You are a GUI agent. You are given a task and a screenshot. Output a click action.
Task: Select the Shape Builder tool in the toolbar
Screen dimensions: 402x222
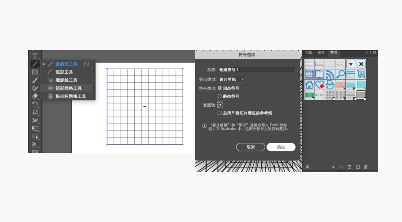pyautogui.click(x=35, y=136)
